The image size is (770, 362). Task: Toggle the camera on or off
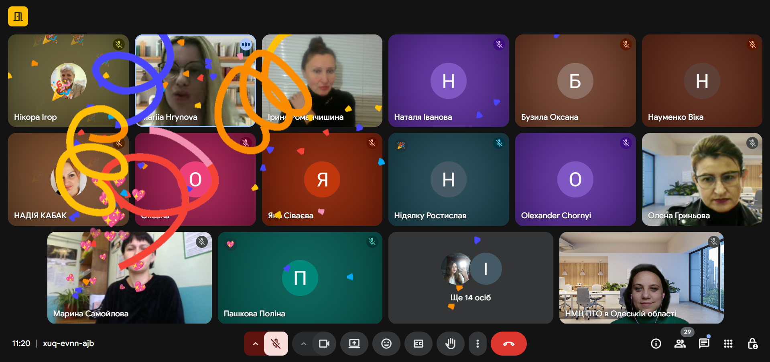pyautogui.click(x=324, y=344)
